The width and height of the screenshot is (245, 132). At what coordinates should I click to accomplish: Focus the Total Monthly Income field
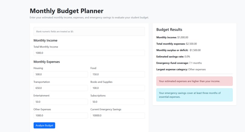[89, 53]
